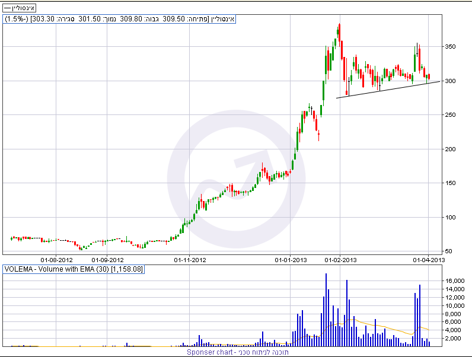The image size is (472, 357).
Task: Click the 200 price axis label
Action: (x=450, y=149)
